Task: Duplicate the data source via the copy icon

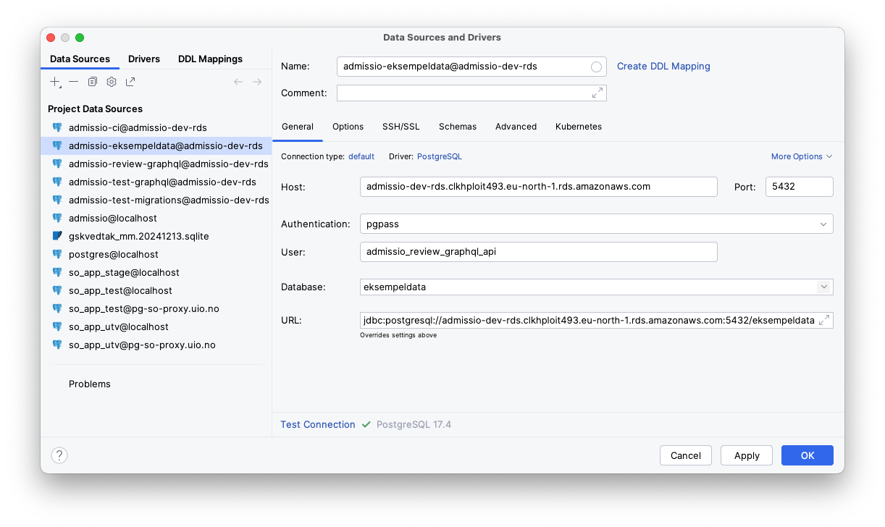Action: pos(92,82)
